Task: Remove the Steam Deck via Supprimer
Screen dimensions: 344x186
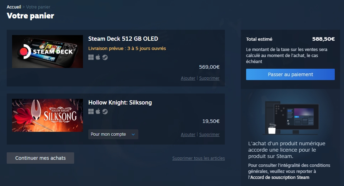Action: [209, 78]
